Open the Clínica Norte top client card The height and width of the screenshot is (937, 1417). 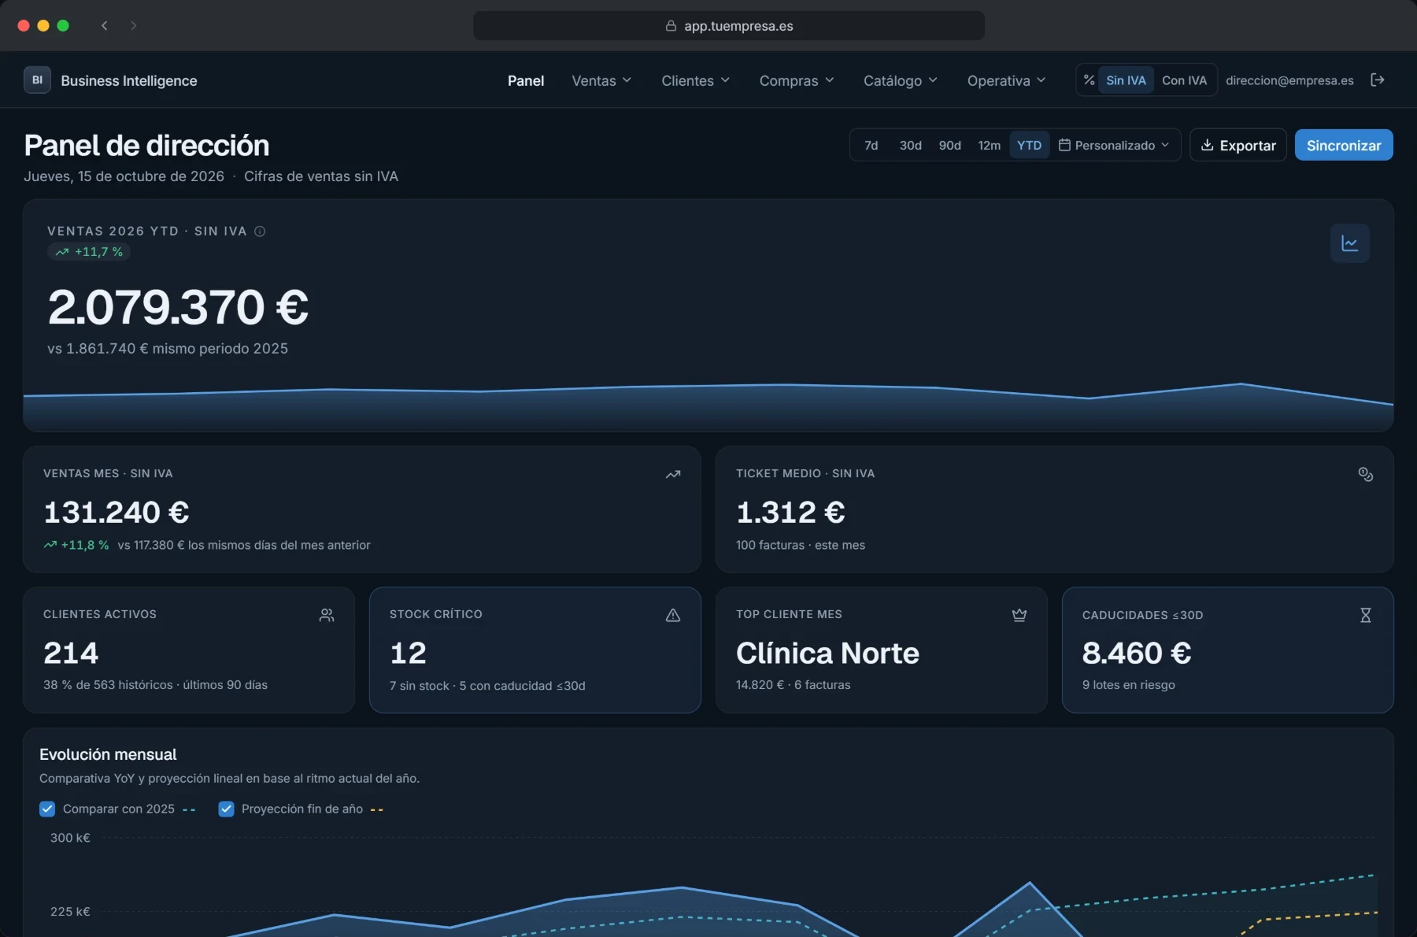pyautogui.click(x=882, y=650)
